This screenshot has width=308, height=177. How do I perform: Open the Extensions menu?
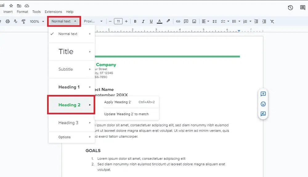tap(53, 12)
